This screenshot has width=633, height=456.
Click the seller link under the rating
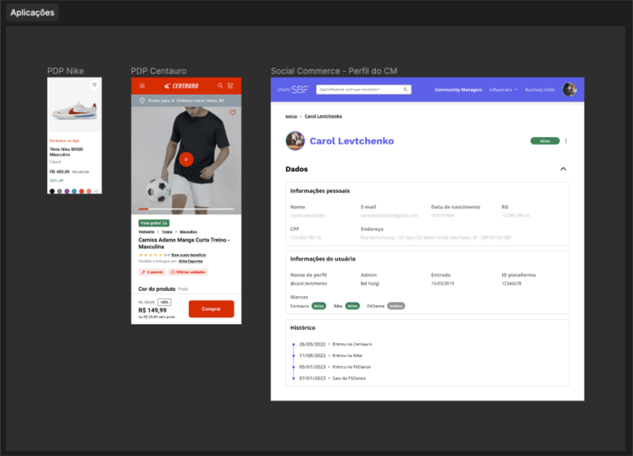click(x=190, y=261)
